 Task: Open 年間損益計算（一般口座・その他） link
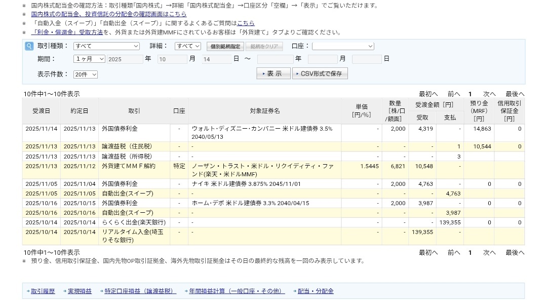[237, 291]
